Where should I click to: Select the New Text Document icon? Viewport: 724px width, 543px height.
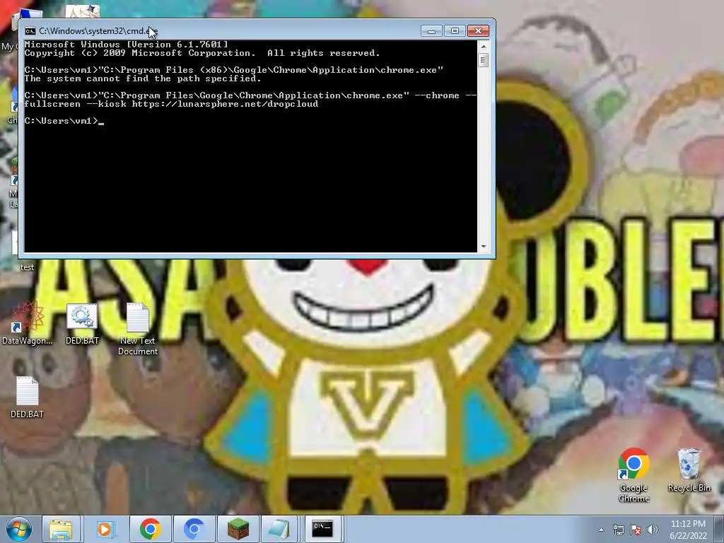click(138, 329)
